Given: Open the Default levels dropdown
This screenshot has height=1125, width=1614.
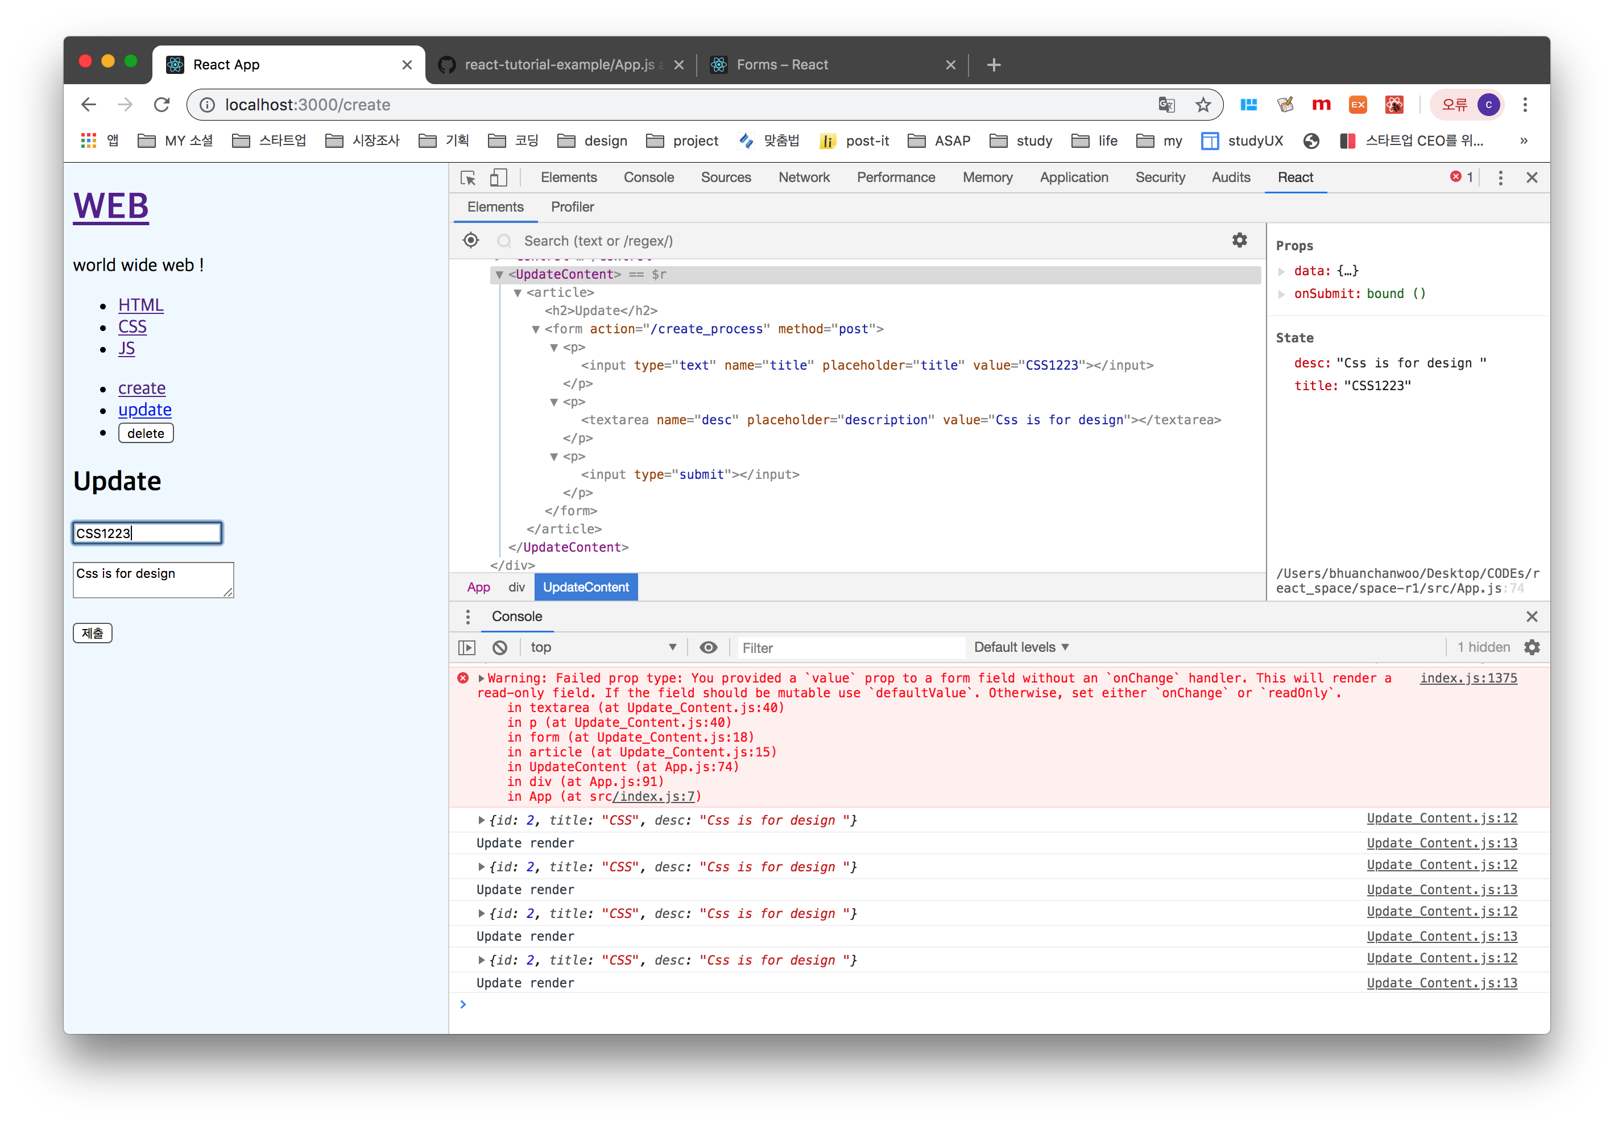Looking at the screenshot, I should [x=1021, y=648].
